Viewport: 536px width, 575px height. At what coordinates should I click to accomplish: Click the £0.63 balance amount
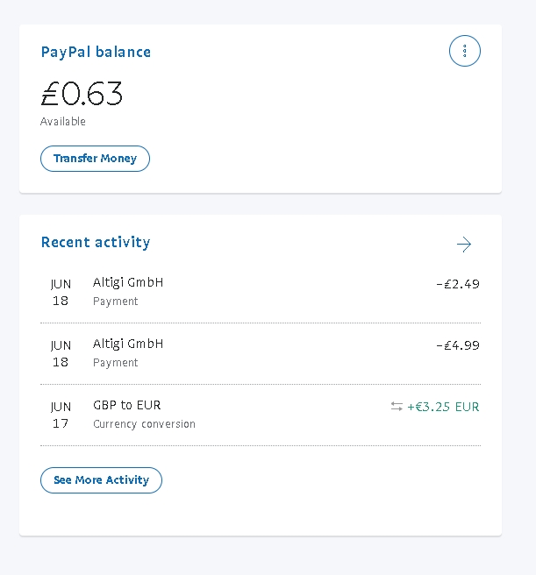point(82,94)
